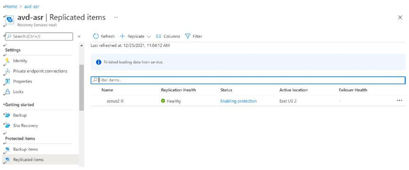Viewport: 409px width, 170px height.
Task: Open Backup under Getting started
Action: point(20,115)
